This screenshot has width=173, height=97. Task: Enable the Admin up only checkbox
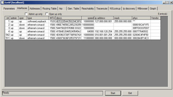click(26, 14)
